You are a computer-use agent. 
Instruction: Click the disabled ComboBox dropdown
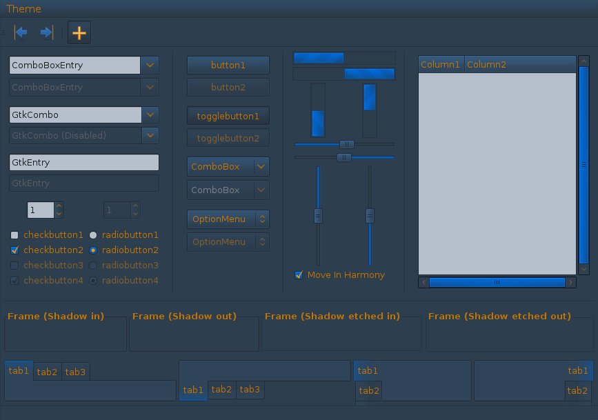tap(228, 190)
